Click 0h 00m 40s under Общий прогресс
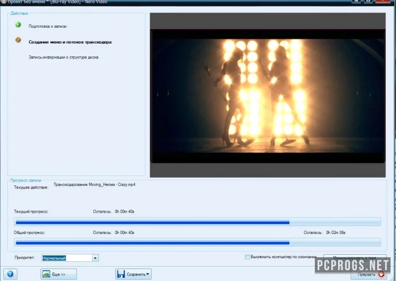 point(125,233)
